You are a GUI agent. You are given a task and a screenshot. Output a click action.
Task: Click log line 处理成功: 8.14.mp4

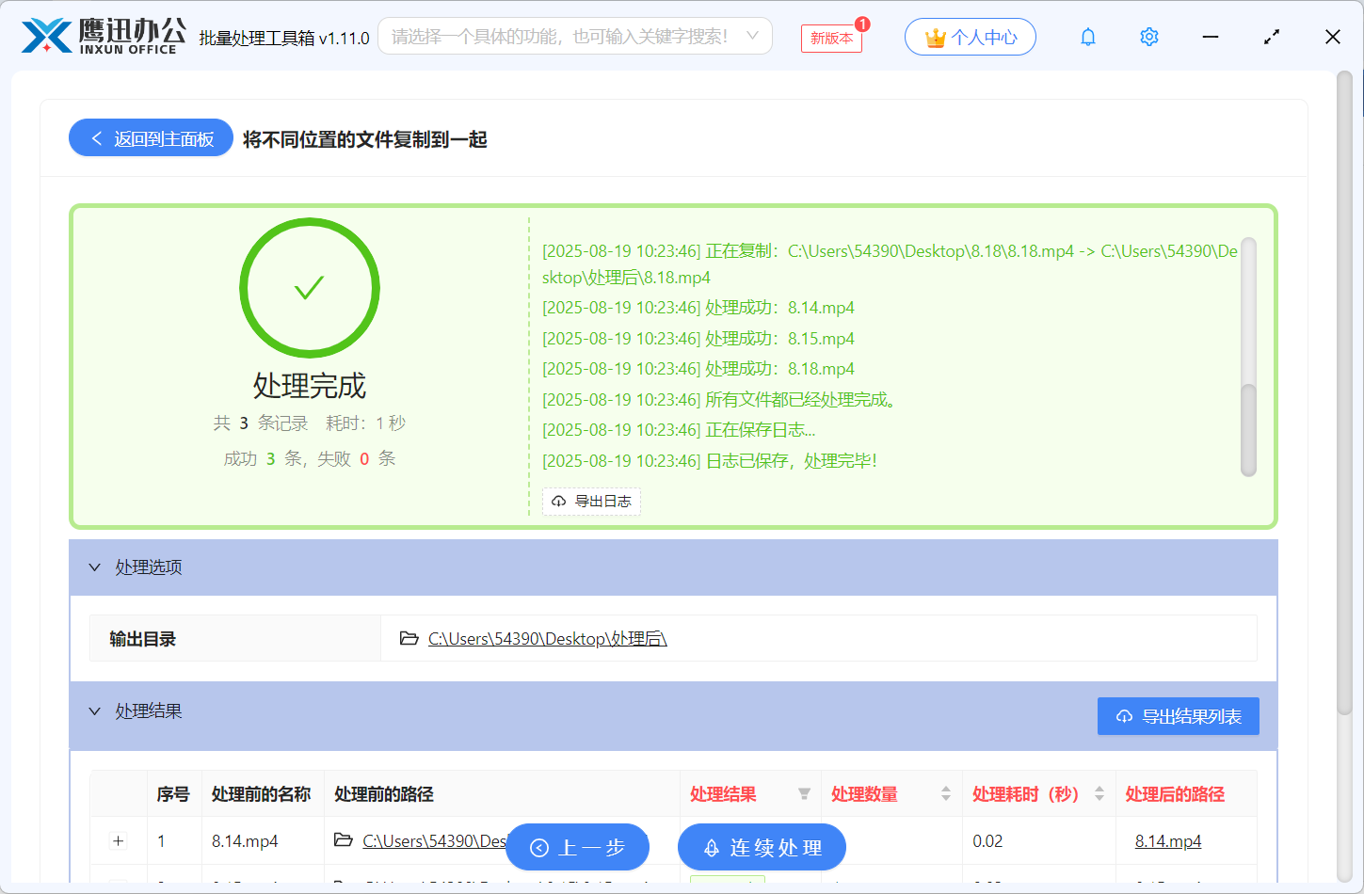click(x=698, y=308)
